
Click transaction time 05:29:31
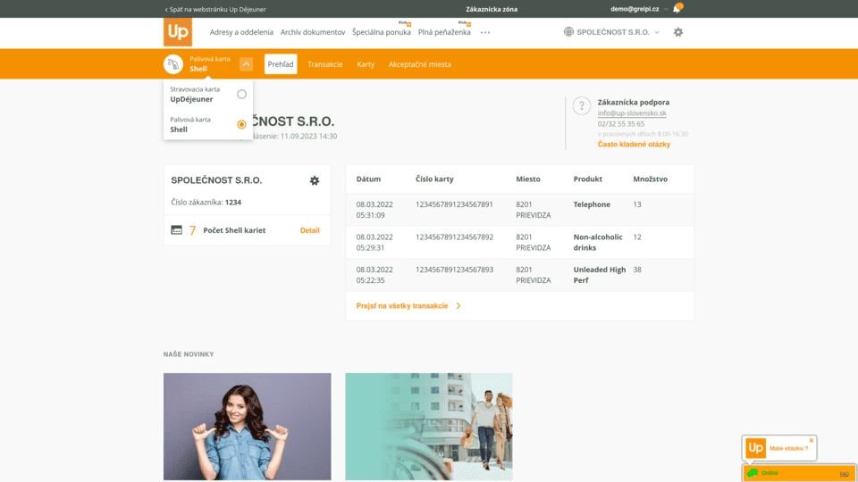coord(370,247)
